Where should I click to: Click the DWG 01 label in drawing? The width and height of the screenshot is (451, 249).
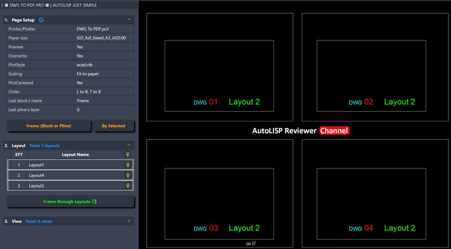coord(205,102)
